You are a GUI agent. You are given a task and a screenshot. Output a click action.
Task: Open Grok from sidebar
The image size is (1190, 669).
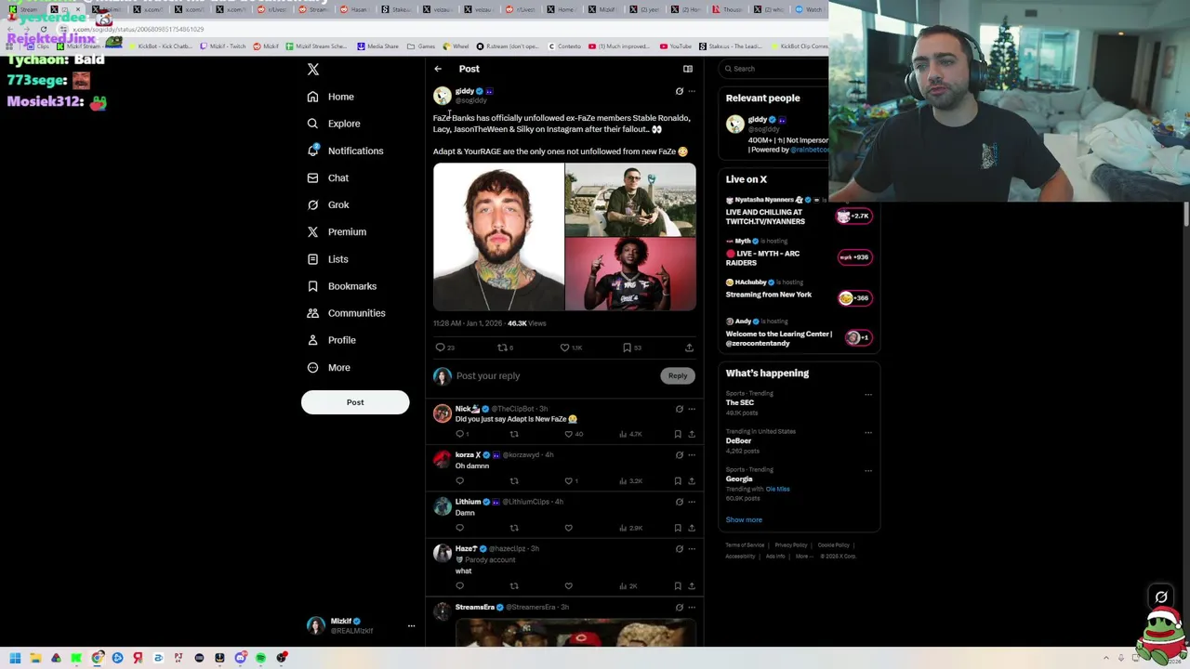(x=328, y=204)
